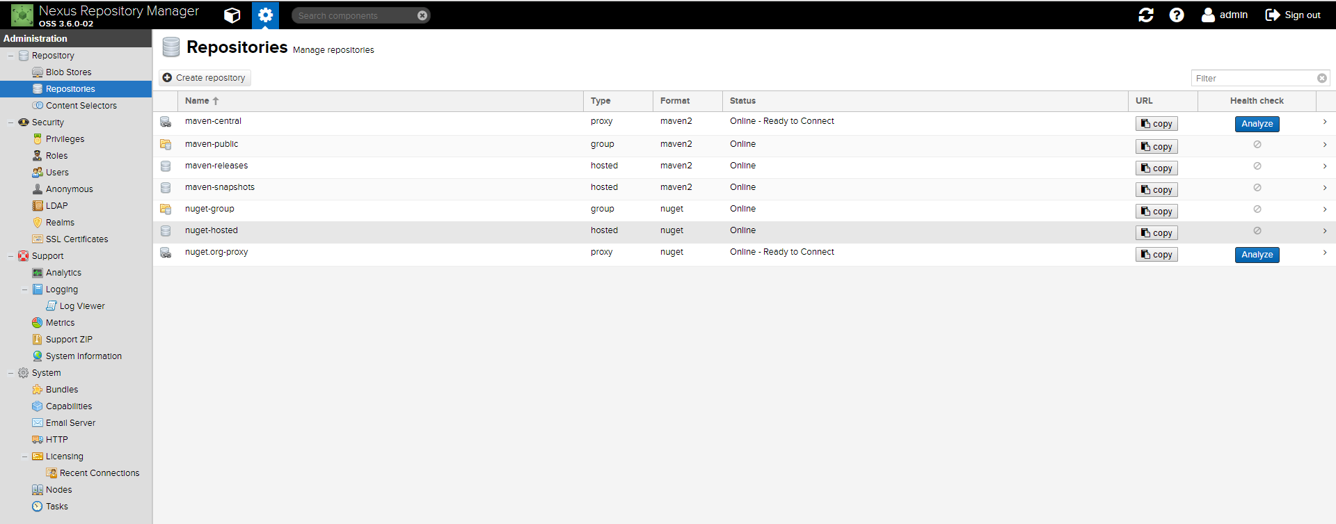Click the Realms shield icon
The width and height of the screenshot is (1336, 524).
38,223
